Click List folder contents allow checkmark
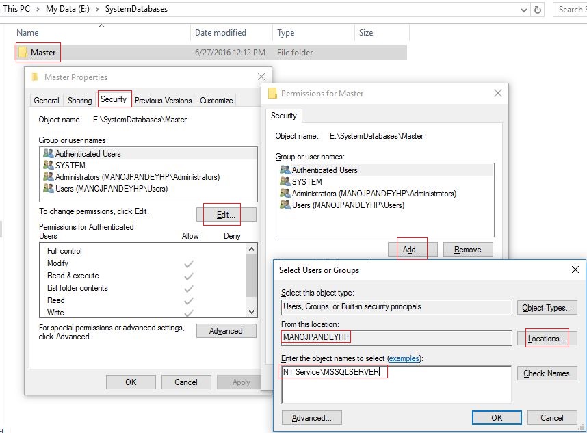587x433 pixels. 189,289
